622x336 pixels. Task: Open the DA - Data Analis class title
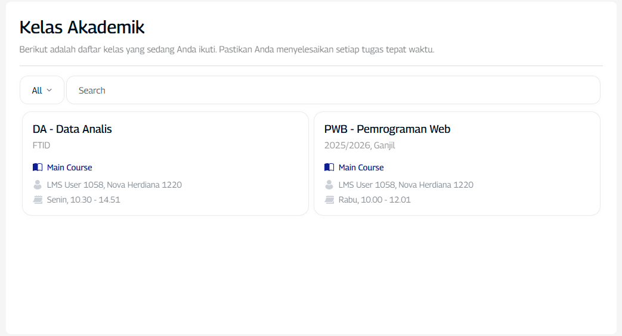tap(72, 129)
